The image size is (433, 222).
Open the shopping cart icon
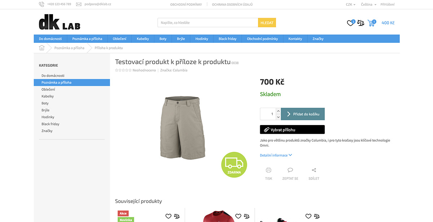point(371,23)
